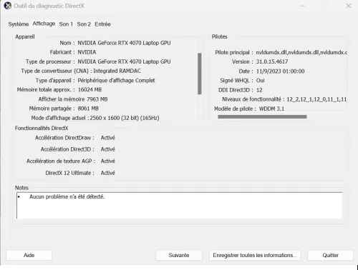Select the Affichage tab
Screen dimensions: 358x270
pos(44,24)
